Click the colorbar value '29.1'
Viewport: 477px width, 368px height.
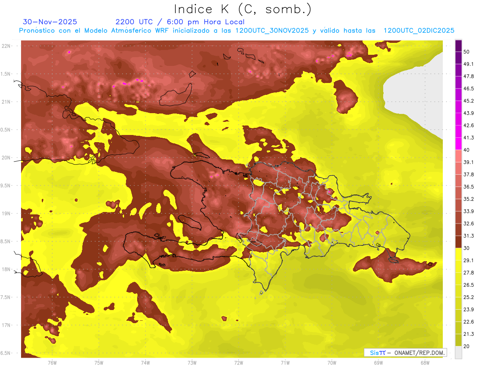coord(469,260)
